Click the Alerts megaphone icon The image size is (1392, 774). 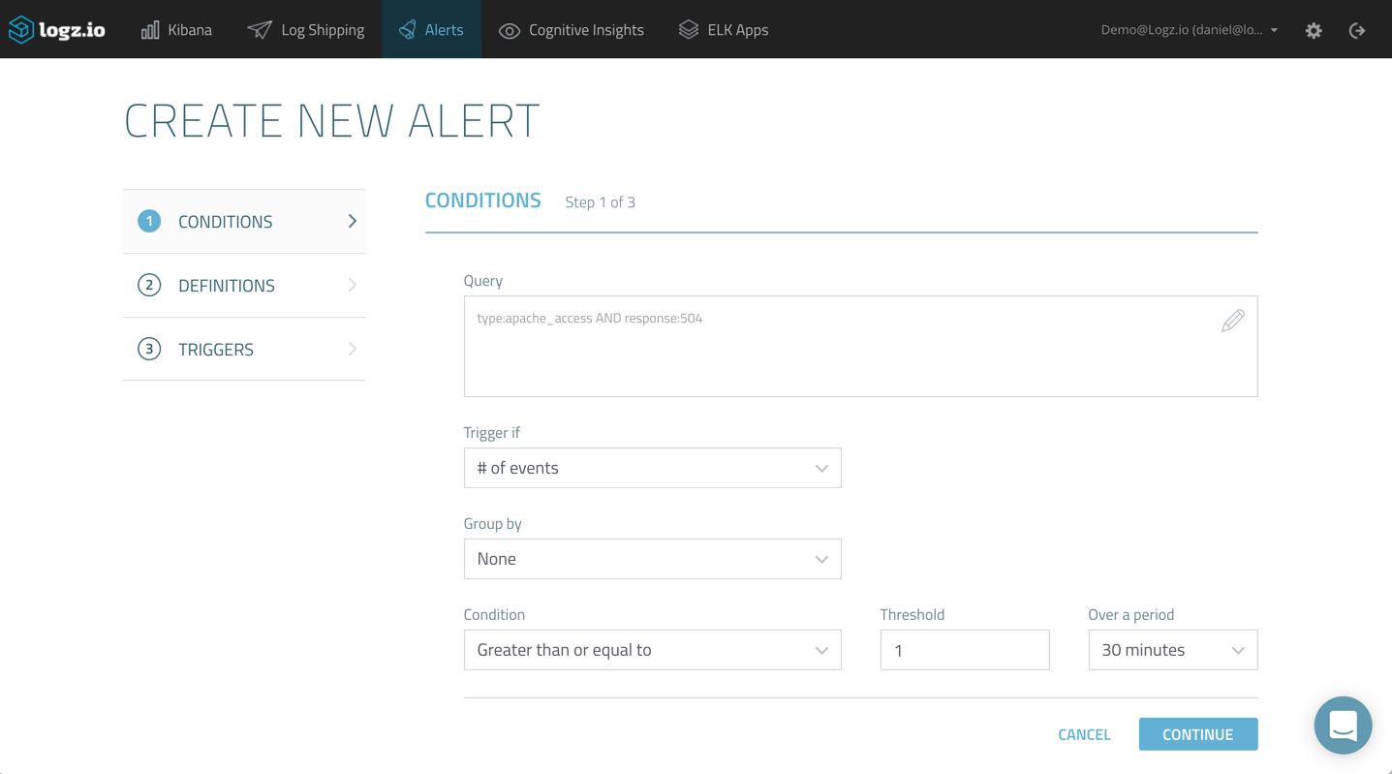click(x=407, y=30)
